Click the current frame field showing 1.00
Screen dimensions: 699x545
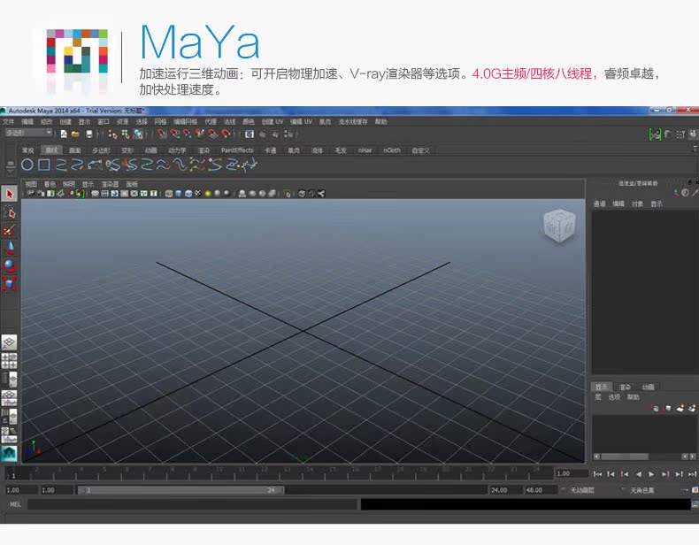[572, 473]
